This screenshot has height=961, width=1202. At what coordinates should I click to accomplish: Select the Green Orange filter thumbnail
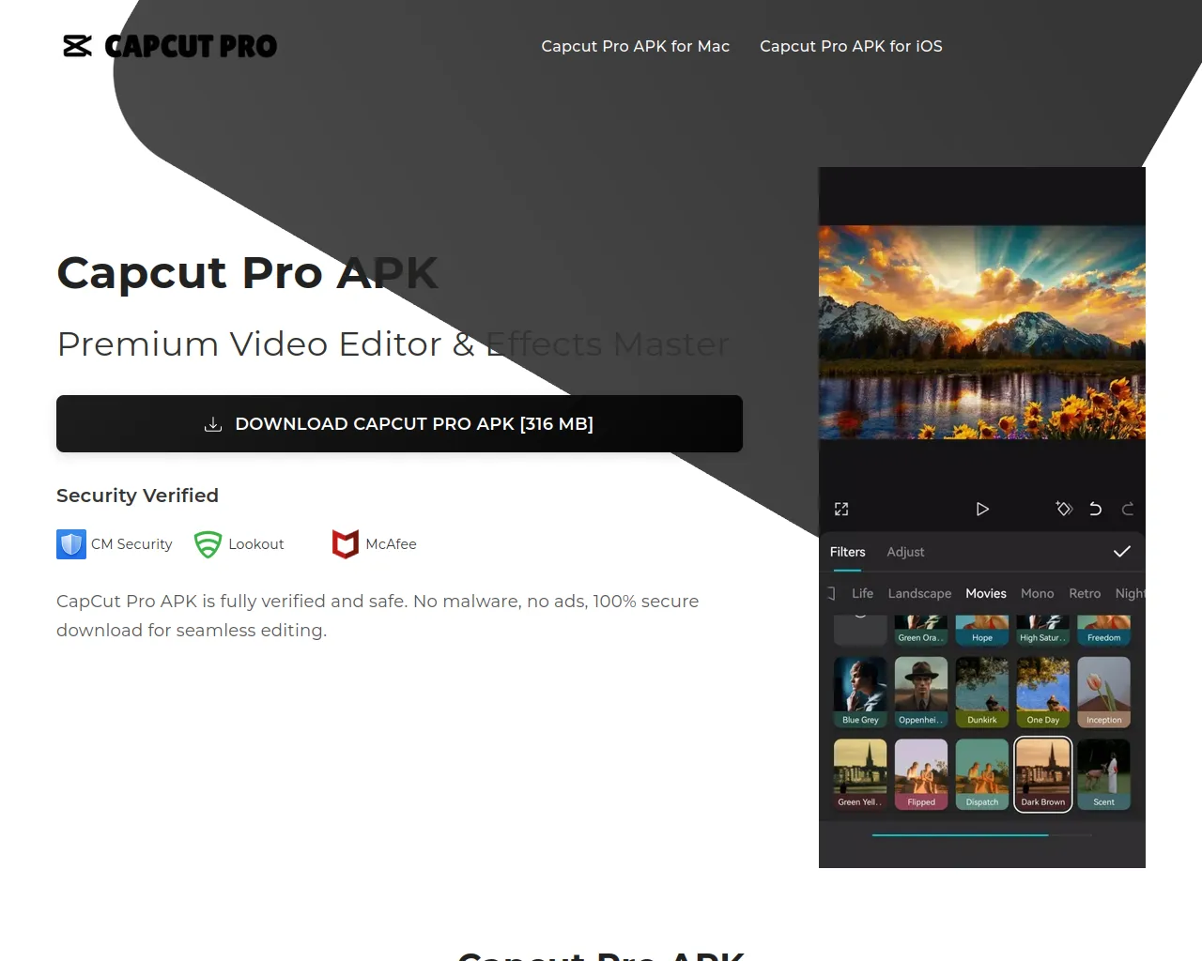click(x=921, y=630)
